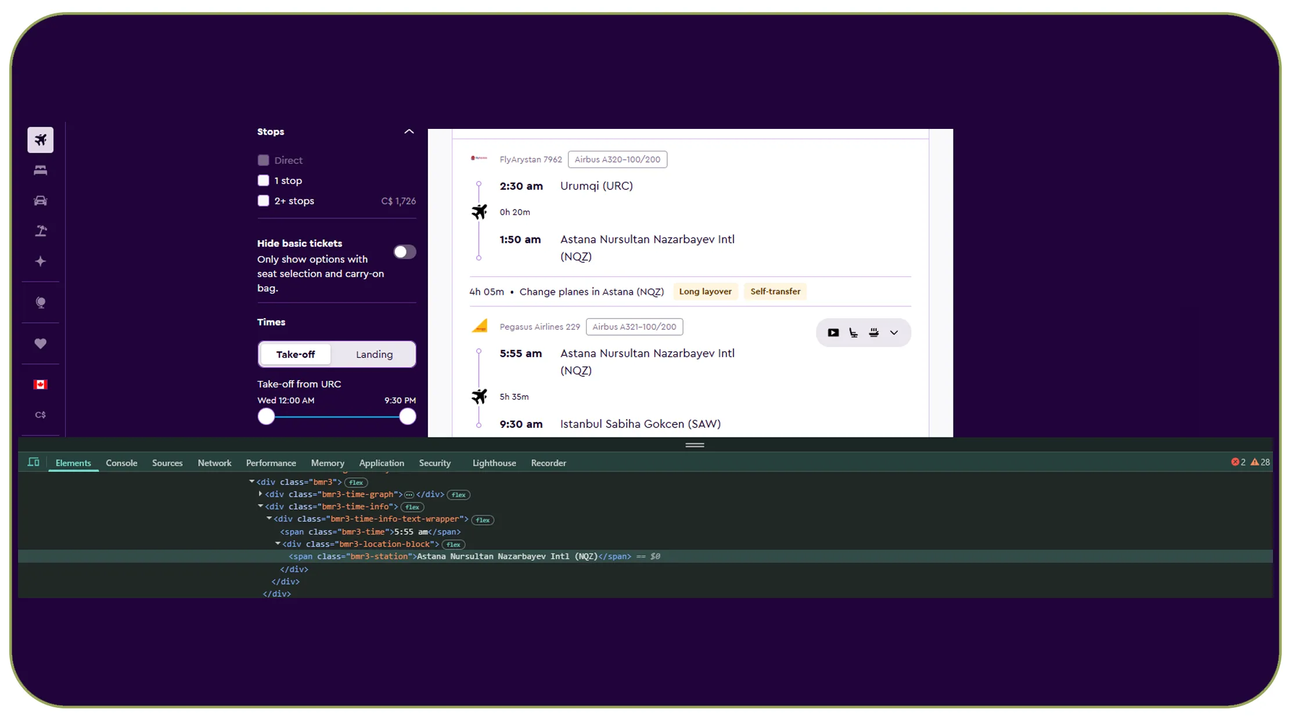Select the Take-off times button
This screenshot has width=1291, height=720.
coord(296,354)
